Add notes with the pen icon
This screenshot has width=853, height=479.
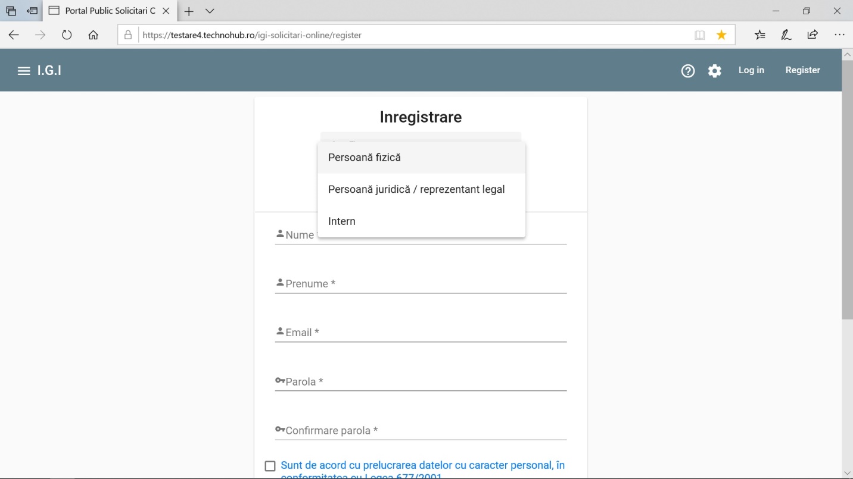tap(786, 35)
